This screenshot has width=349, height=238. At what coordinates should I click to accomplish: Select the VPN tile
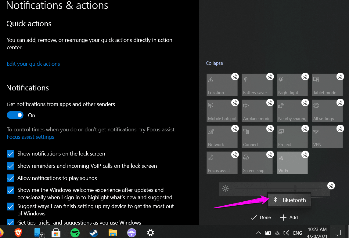click(x=327, y=137)
